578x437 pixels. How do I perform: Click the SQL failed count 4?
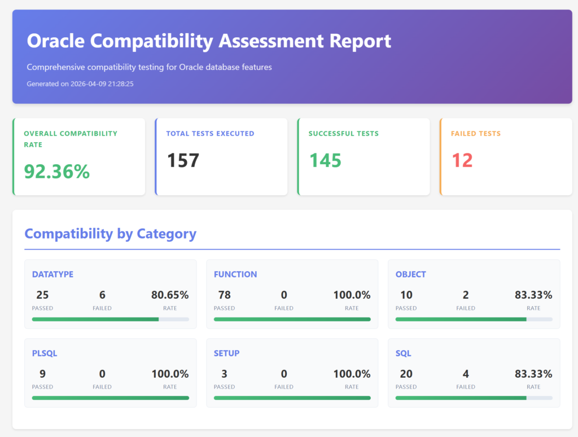tap(466, 374)
